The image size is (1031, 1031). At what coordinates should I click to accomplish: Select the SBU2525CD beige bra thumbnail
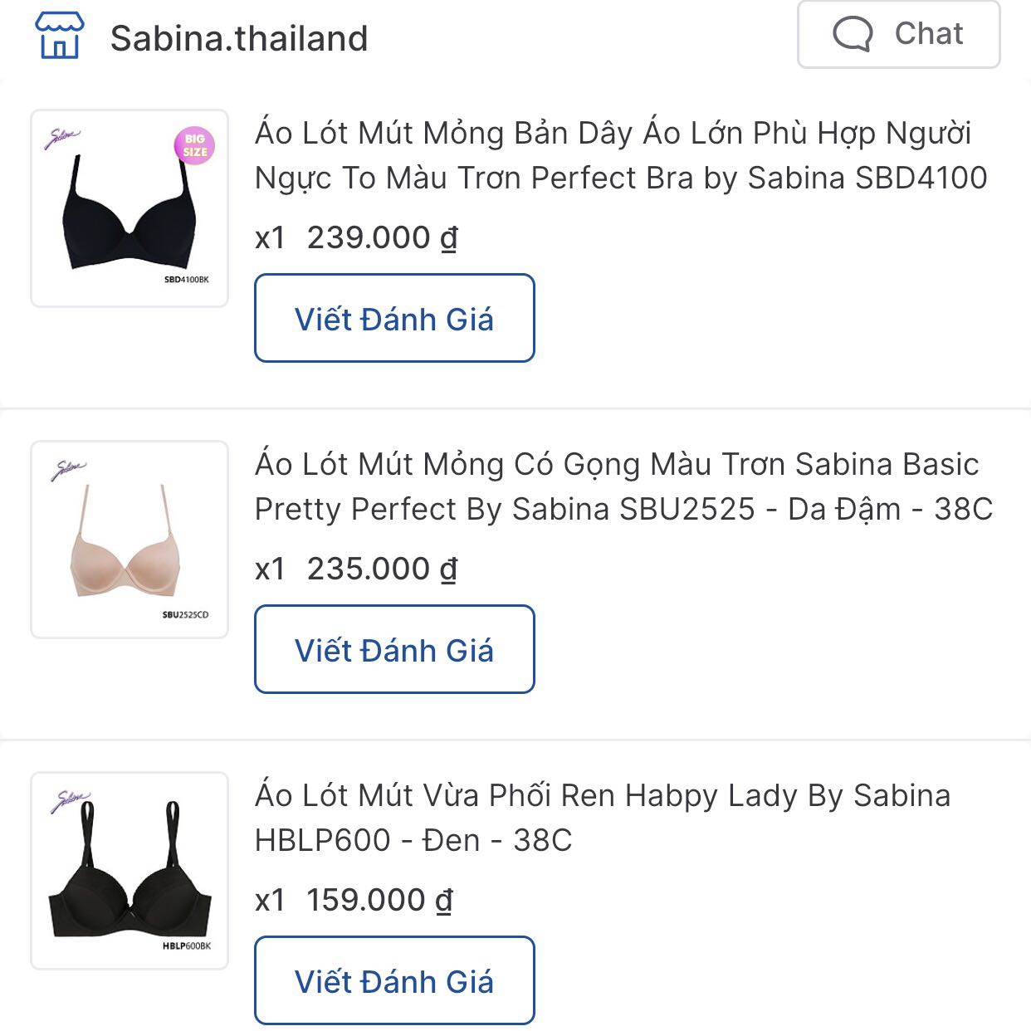click(x=129, y=540)
